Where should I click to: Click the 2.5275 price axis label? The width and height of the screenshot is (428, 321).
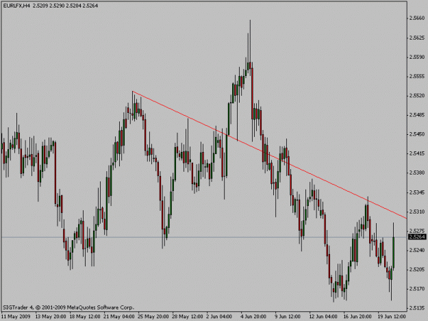(417, 231)
